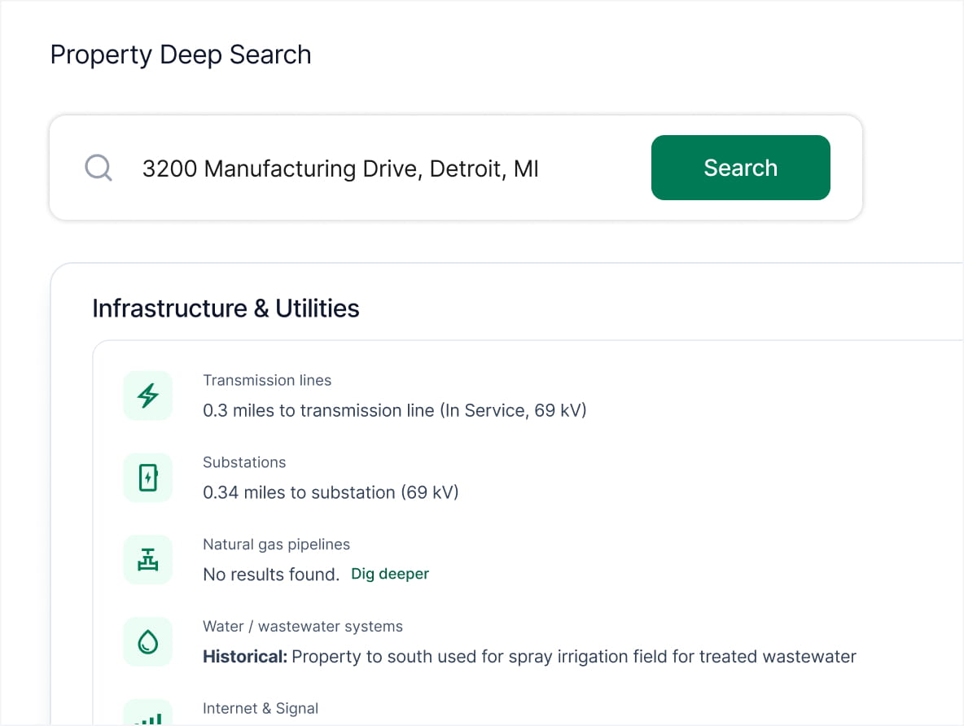Click the Water / wastewater systems label

pos(303,627)
